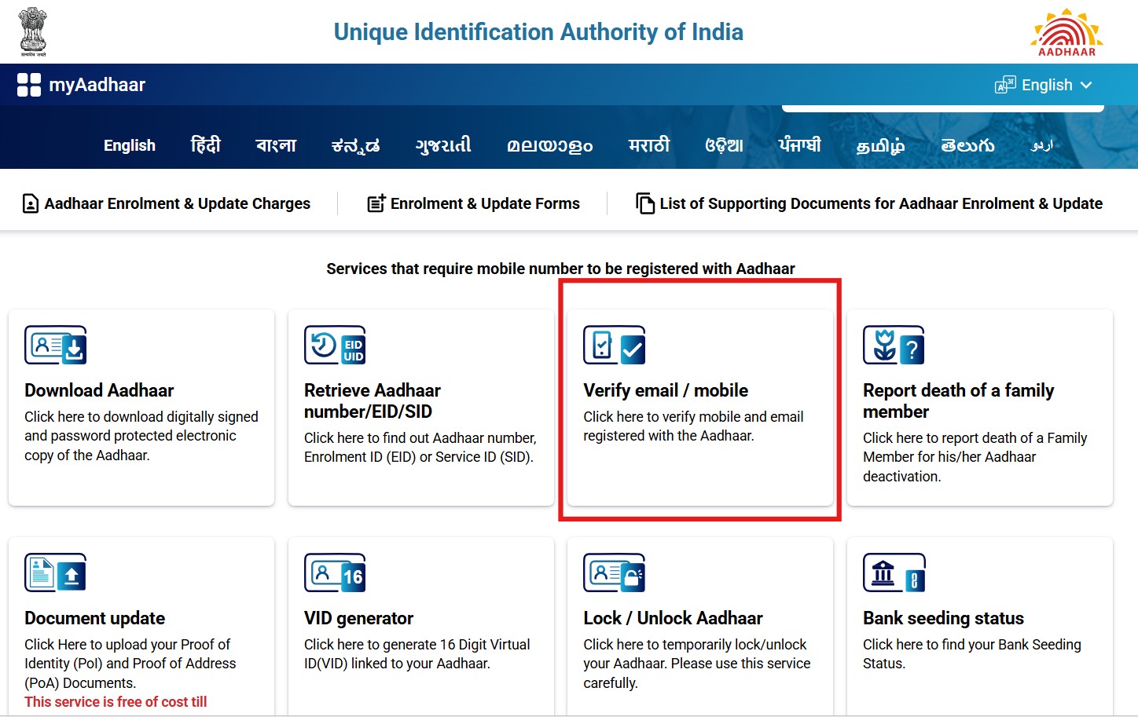1138x717 pixels.
Task: Select the Bank seeding status bank icon
Action: click(x=894, y=573)
